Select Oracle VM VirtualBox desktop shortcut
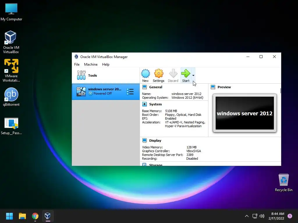The width and height of the screenshot is (298, 223). click(11, 42)
